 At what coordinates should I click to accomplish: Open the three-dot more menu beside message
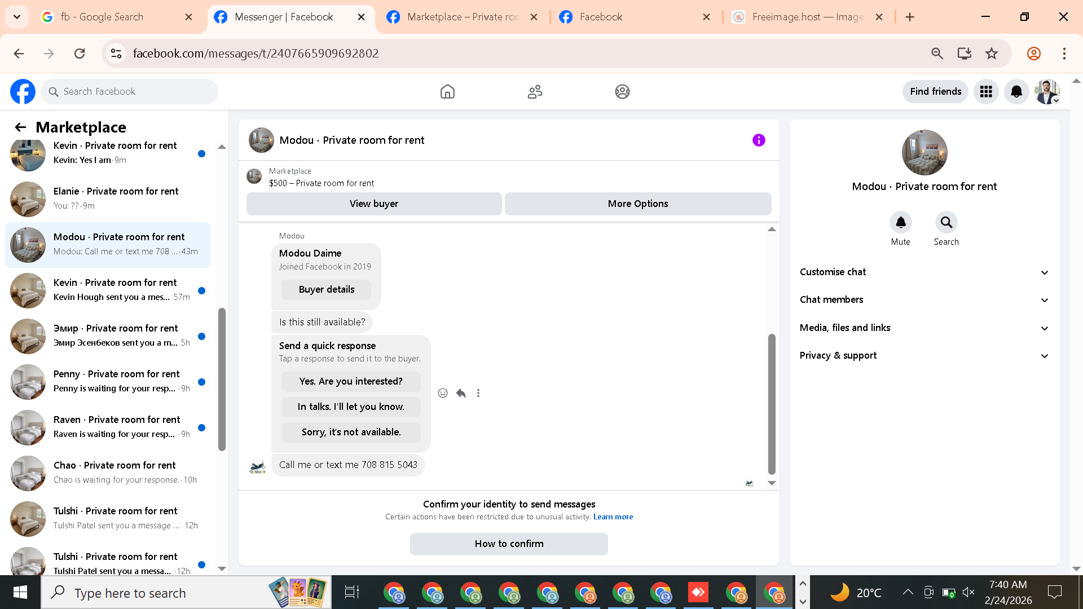coord(478,393)
